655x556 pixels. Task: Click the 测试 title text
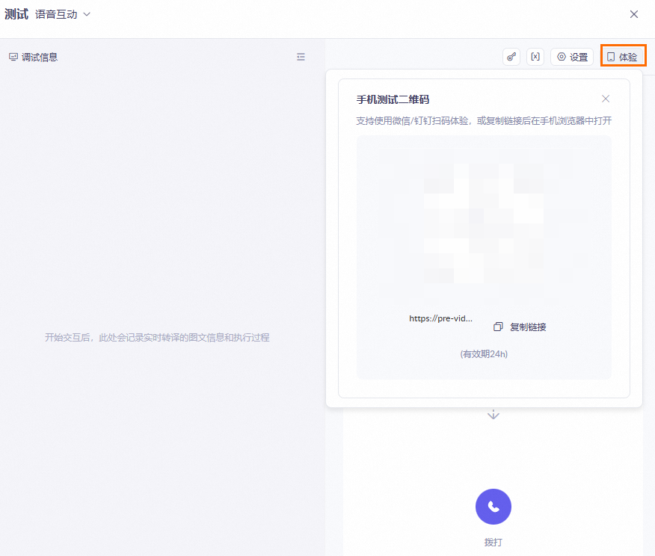16,14
